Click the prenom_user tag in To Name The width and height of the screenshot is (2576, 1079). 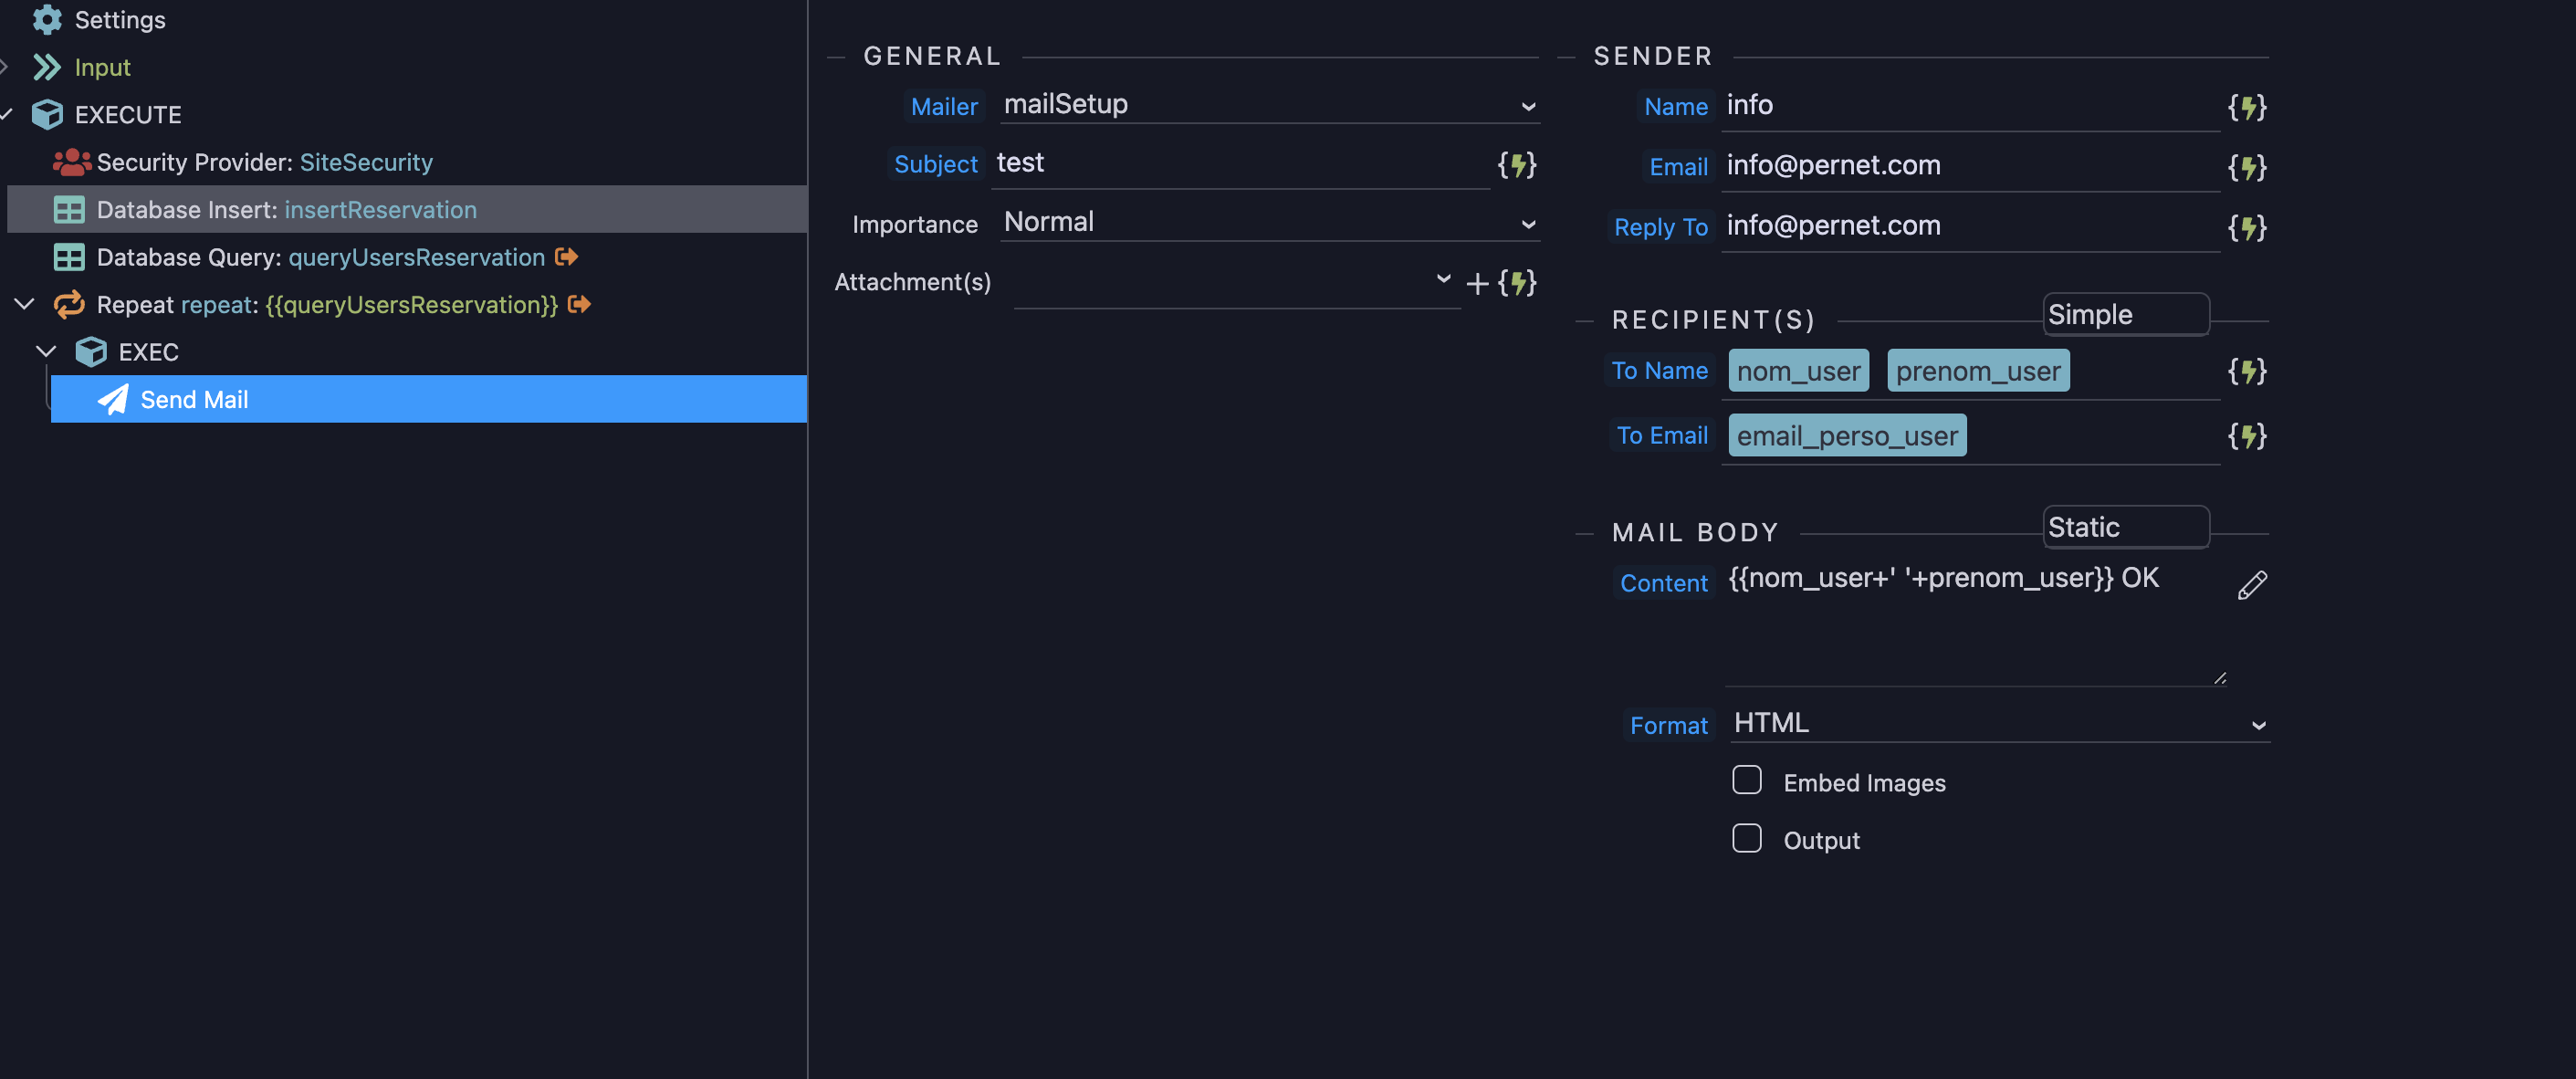(x=1978, y=371)
